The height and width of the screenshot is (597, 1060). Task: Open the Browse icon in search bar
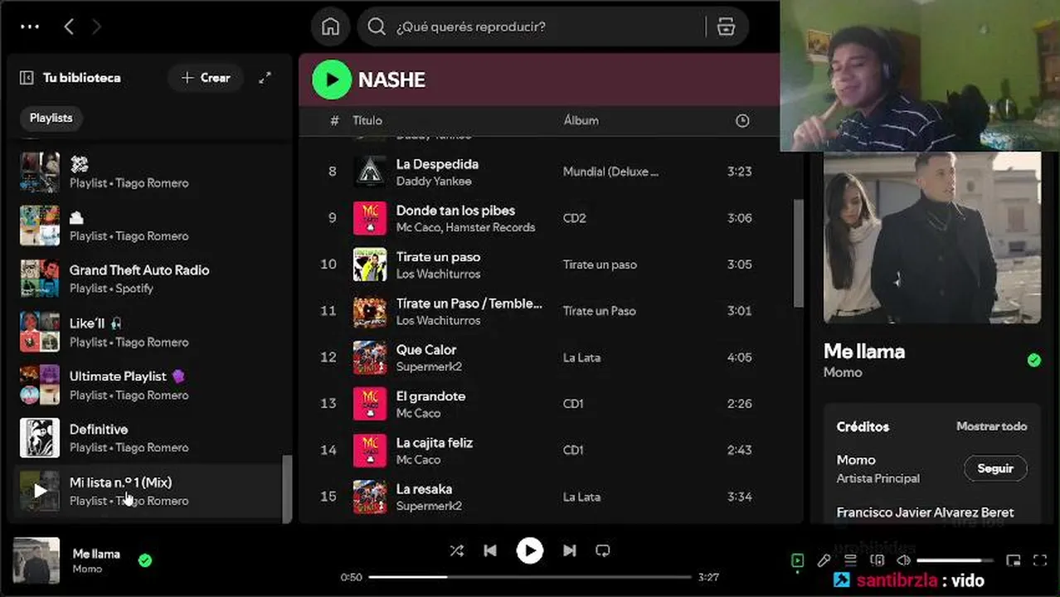pos(726,27)
